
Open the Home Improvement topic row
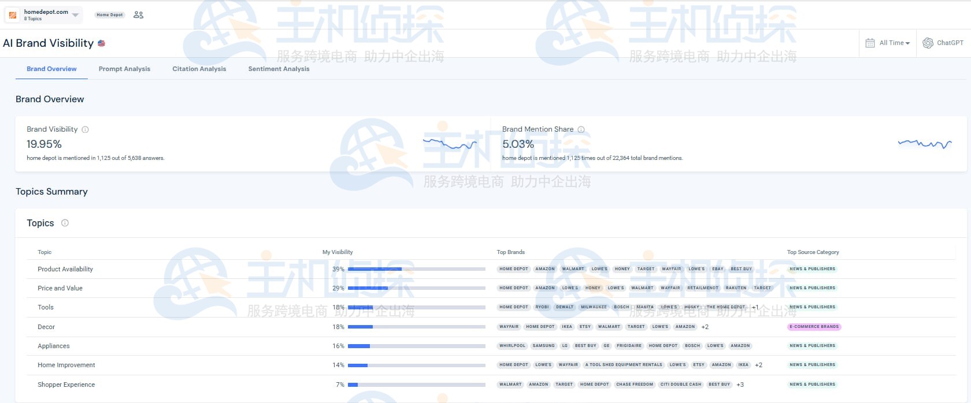pyautogui.click(x=491, y=365)
